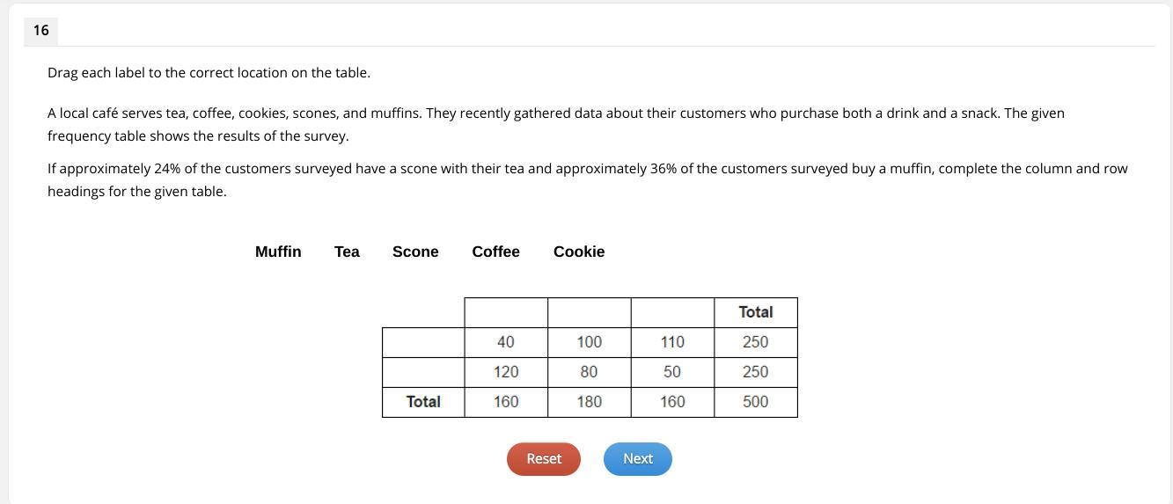The image size is (1173, 504).
Task: Click the table cell showing 100
Action: [589, 342]
